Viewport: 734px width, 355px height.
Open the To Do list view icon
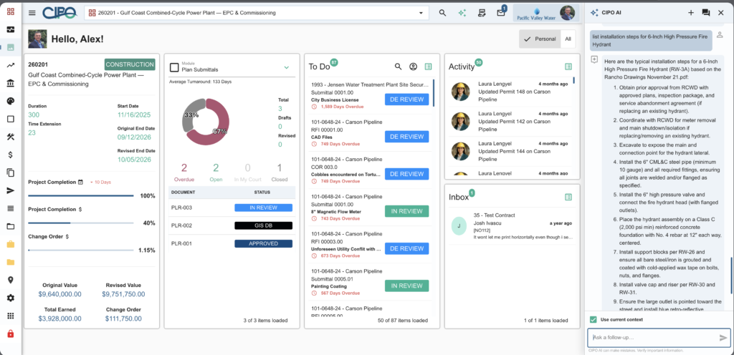(x=428, y=67)
